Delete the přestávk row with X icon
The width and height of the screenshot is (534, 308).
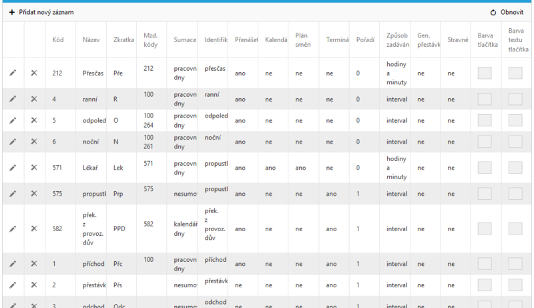point(34,285)
